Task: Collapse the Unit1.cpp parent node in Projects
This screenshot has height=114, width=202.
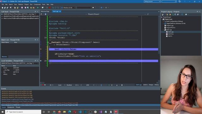Action: 163,30
